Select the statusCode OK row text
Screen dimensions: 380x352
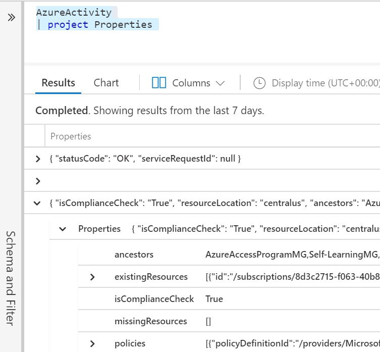(145, 159)
